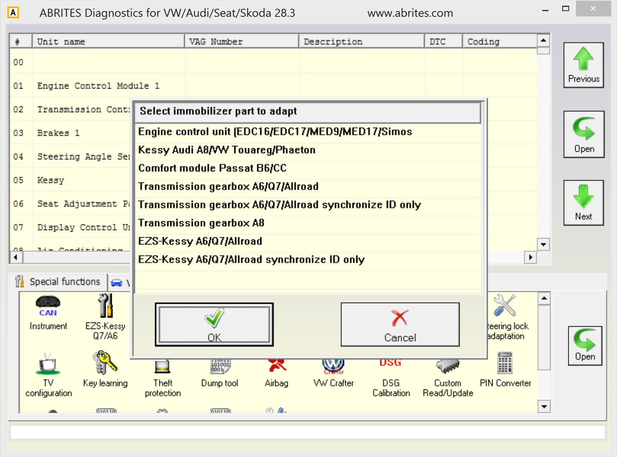
Task: Open DSG Calibration function
Action: tap(391, 378)
